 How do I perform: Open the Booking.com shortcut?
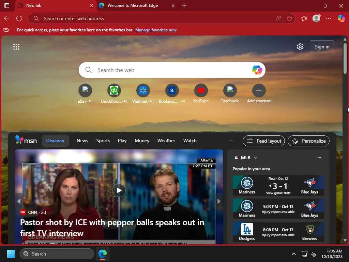(172, 90)
